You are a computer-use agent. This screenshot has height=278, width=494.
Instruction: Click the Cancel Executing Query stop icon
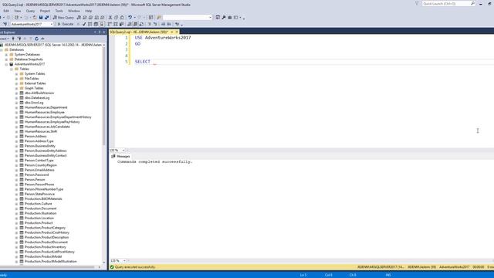coord(78,24)
